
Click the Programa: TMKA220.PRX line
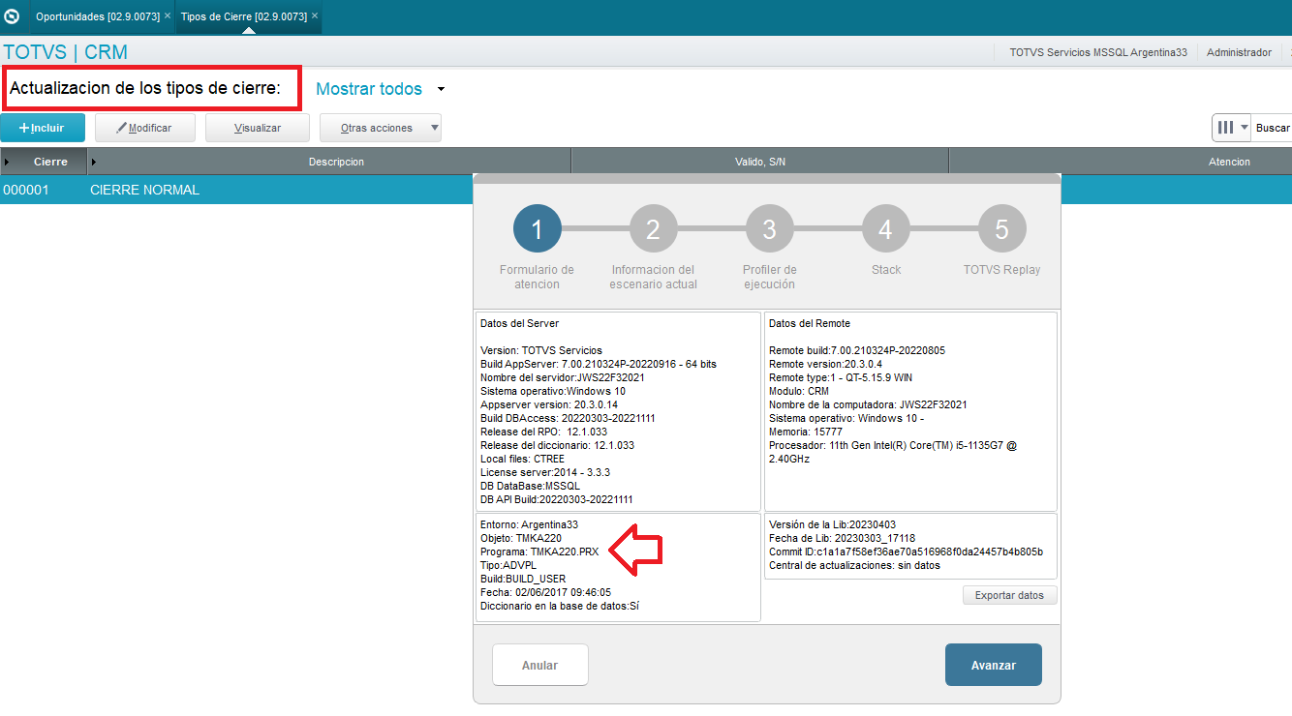pyautogui.click(x=539, y=552)
